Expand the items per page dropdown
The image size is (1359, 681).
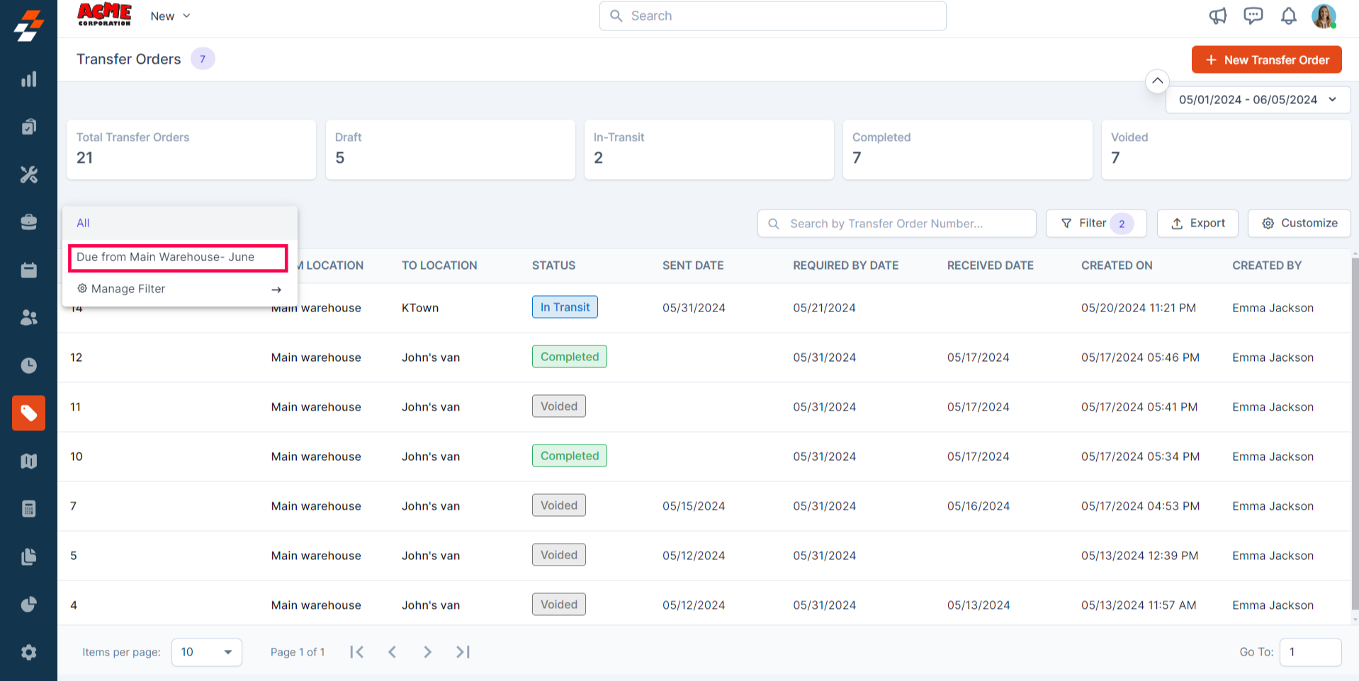[x=207, y=652]
